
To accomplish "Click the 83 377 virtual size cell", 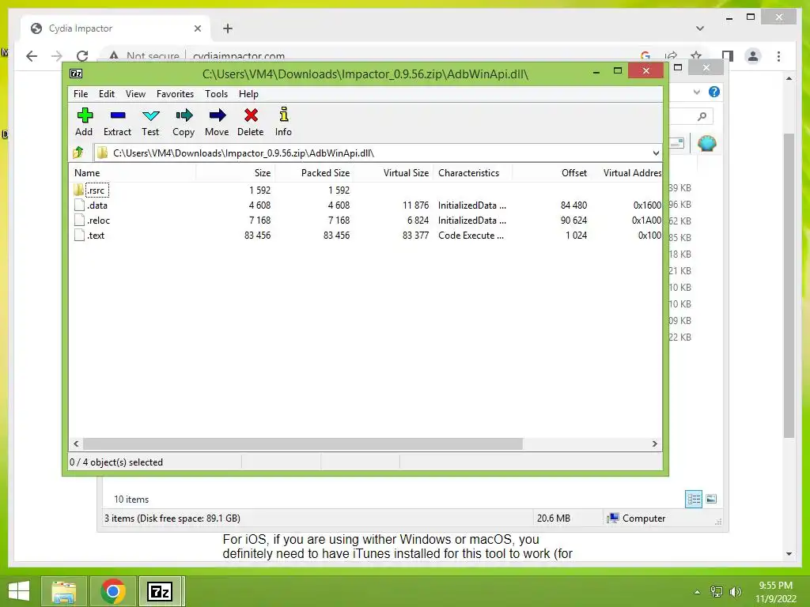I will [416, 236].
